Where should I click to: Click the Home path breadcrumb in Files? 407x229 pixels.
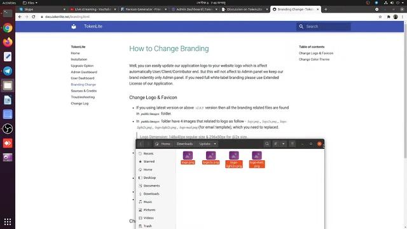coord(163,144)
